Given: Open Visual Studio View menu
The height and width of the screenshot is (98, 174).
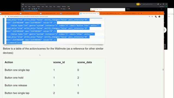Looking at the screenshot, I should [x=29, y=7].
